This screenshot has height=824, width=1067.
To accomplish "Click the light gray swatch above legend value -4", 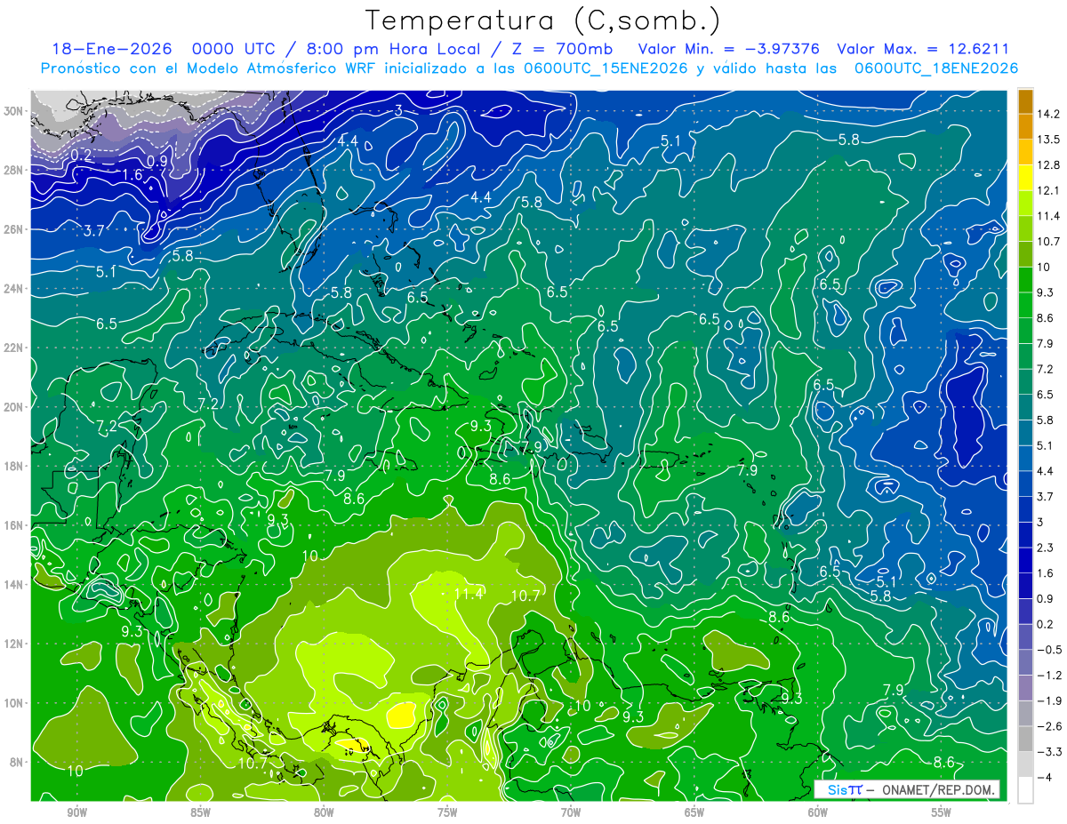I will point(1025,764).
